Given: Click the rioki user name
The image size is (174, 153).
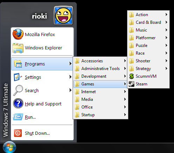Looking at the screenshot, I should click(39, 16).
